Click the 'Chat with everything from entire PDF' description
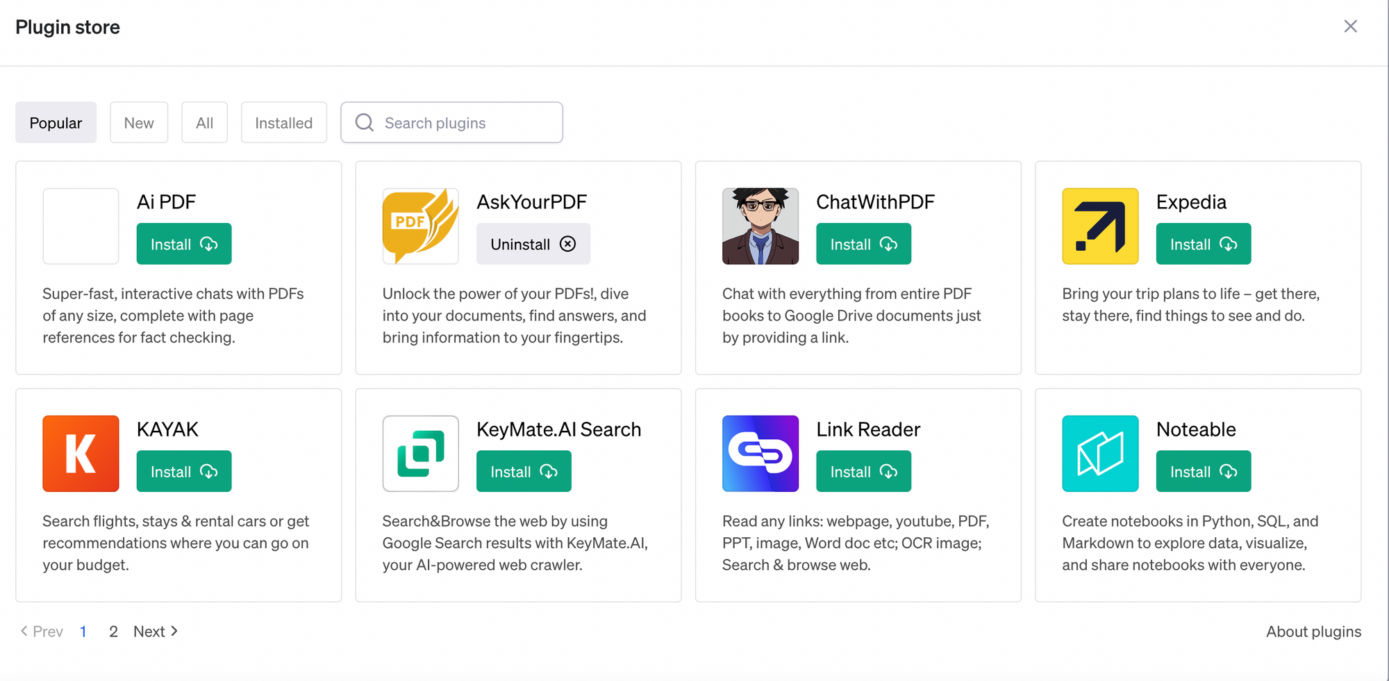 851,315
